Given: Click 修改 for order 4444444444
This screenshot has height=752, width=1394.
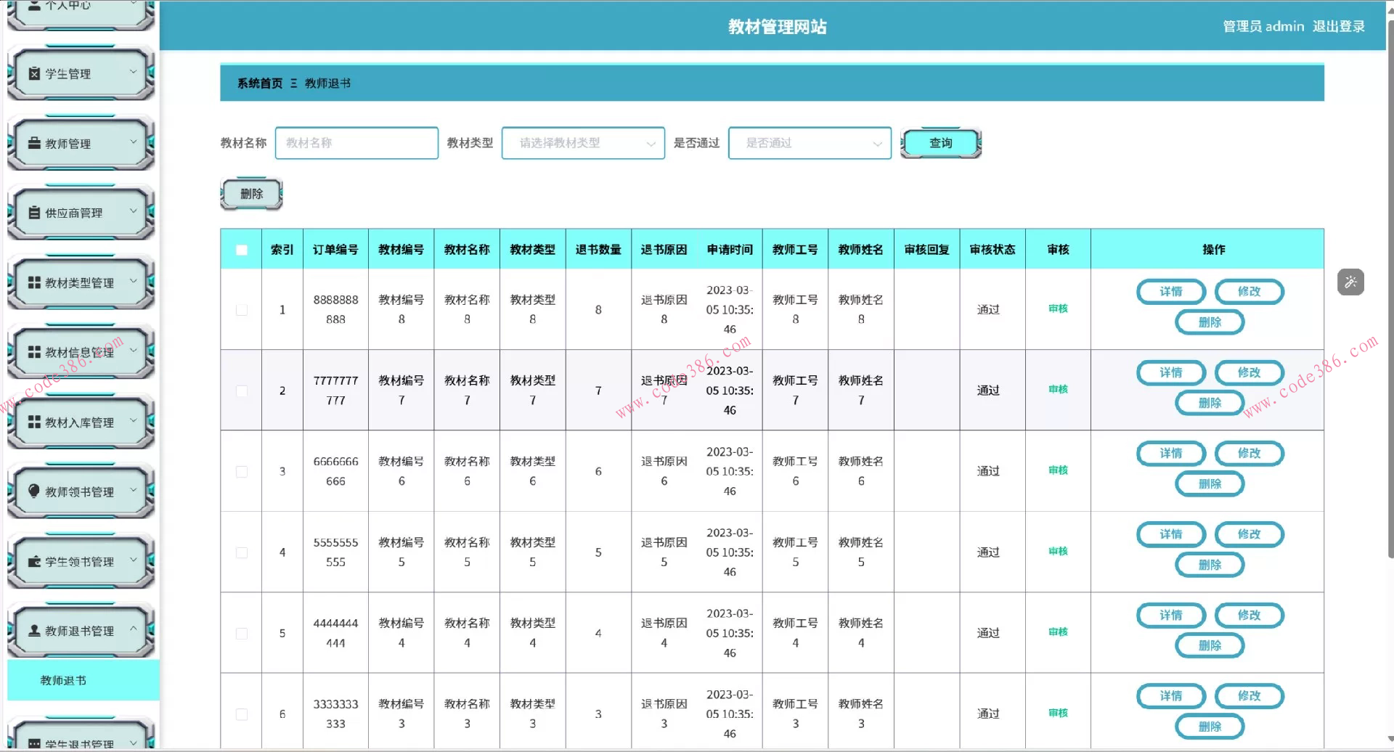Looking at the screenshot, I should coord(1249,616).
